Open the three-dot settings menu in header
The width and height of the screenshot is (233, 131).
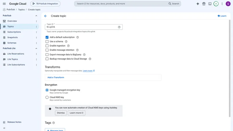point(222,4)
